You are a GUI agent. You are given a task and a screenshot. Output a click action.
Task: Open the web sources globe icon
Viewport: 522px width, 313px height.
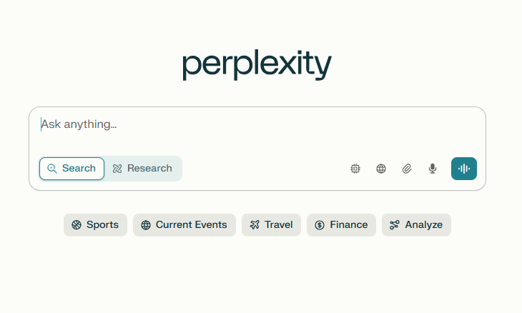381,169
